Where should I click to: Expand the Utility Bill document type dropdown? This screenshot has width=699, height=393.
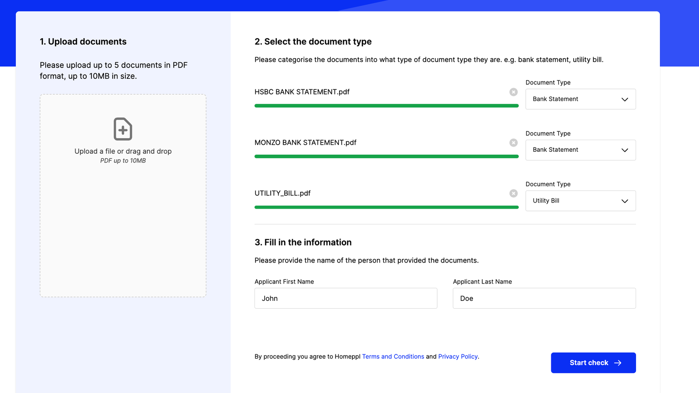point(580,201)
